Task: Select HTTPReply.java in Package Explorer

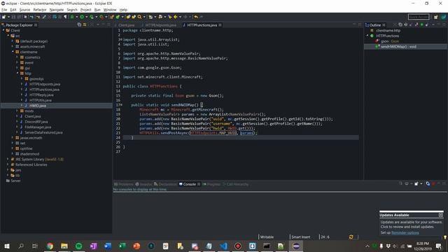Action: click(x=41, y=94)
